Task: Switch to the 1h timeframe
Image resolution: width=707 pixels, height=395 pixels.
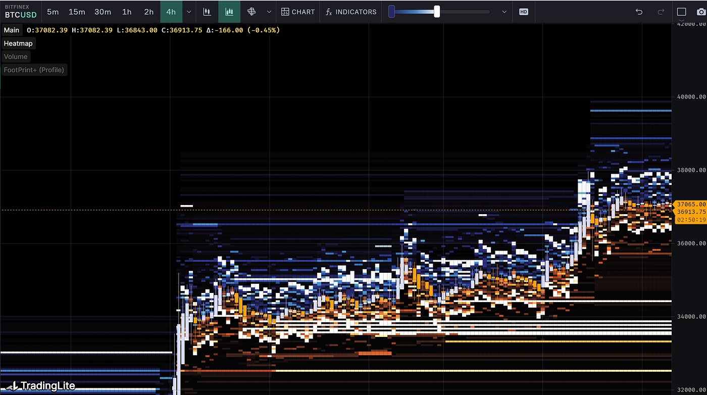Action: (127, 12)
